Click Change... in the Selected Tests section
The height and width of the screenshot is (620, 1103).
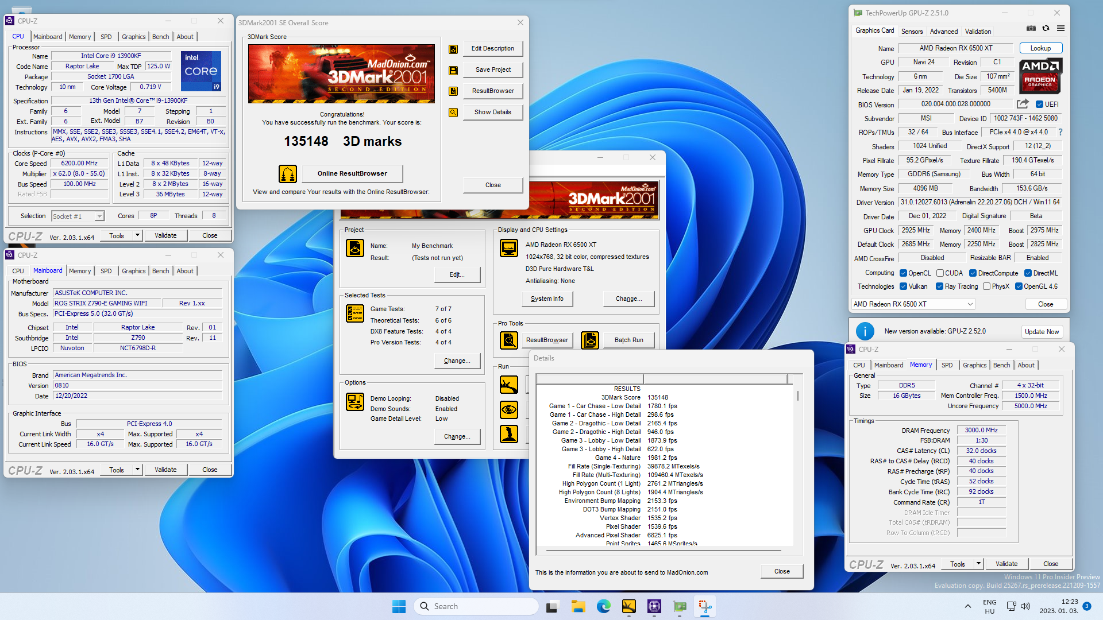tap(457, 361)
